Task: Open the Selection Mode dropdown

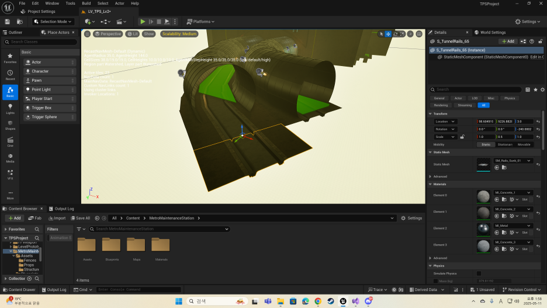Action: (53, 22)
